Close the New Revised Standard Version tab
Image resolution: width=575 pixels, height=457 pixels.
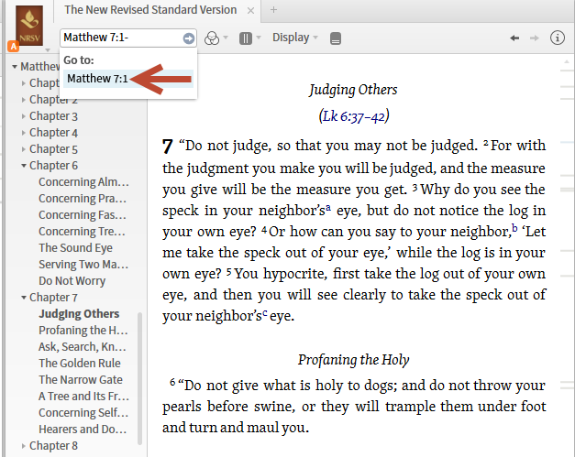pyautogui.click(x=251, y=11)
